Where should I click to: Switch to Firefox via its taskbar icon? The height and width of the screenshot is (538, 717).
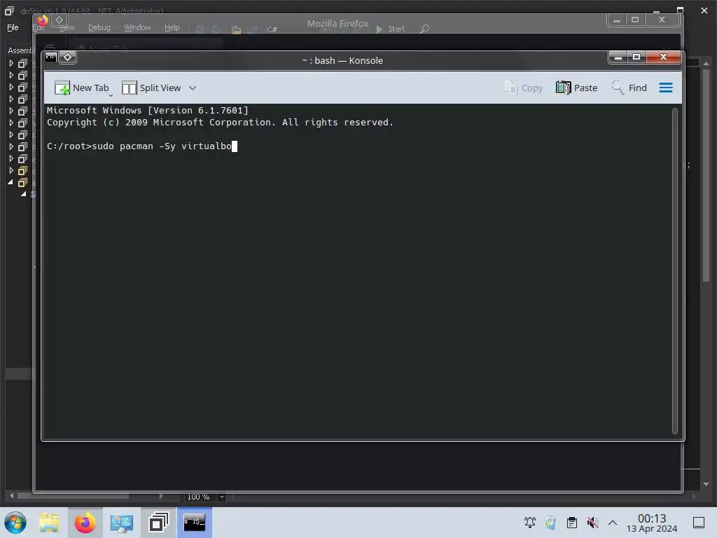(85, 523)
